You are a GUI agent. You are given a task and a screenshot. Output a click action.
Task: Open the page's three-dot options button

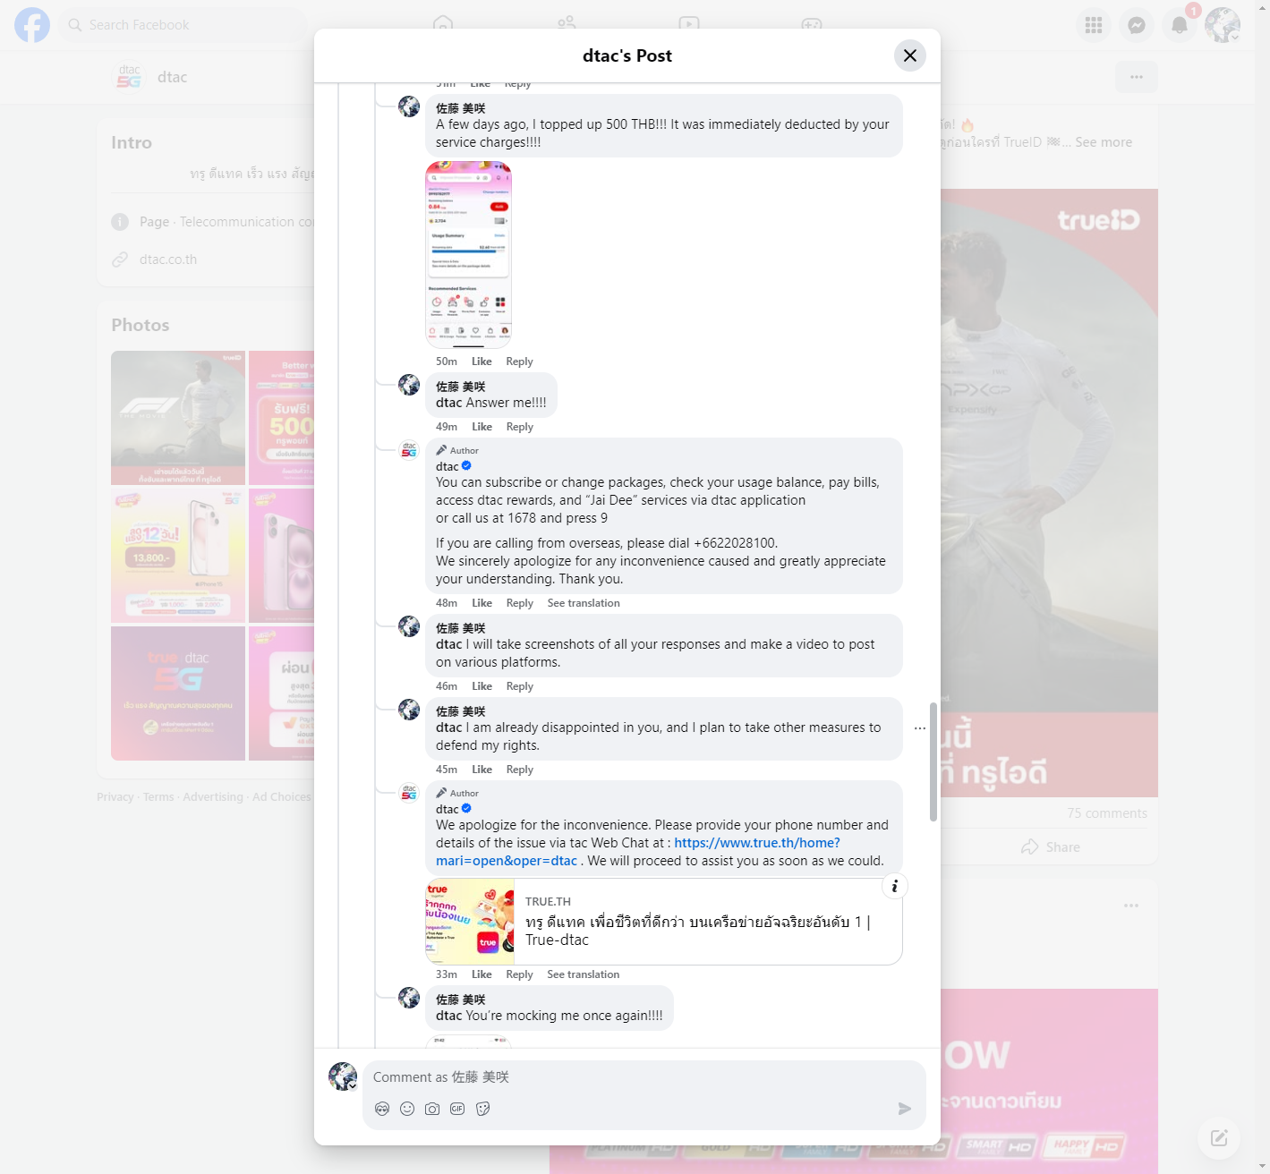(x=1137, y=77)
